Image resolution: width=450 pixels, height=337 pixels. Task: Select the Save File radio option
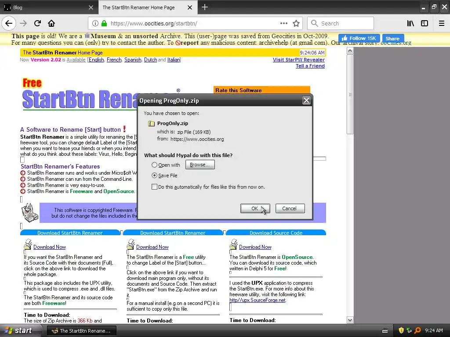[154, 176]
